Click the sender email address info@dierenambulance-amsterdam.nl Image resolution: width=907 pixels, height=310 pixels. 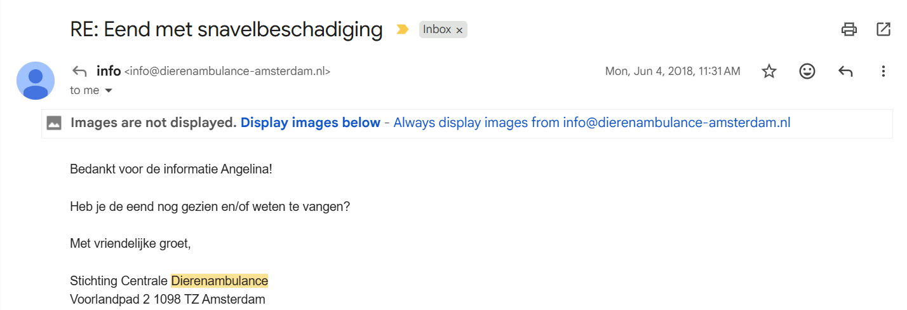click(227, 71)
